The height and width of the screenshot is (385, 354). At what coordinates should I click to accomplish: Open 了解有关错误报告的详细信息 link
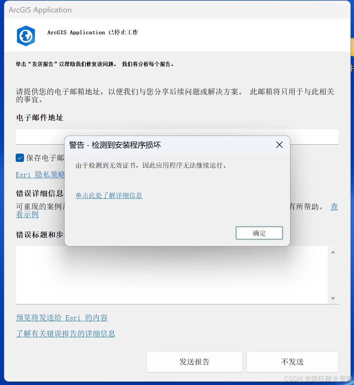pyautogui.click(x=66, y=334)
